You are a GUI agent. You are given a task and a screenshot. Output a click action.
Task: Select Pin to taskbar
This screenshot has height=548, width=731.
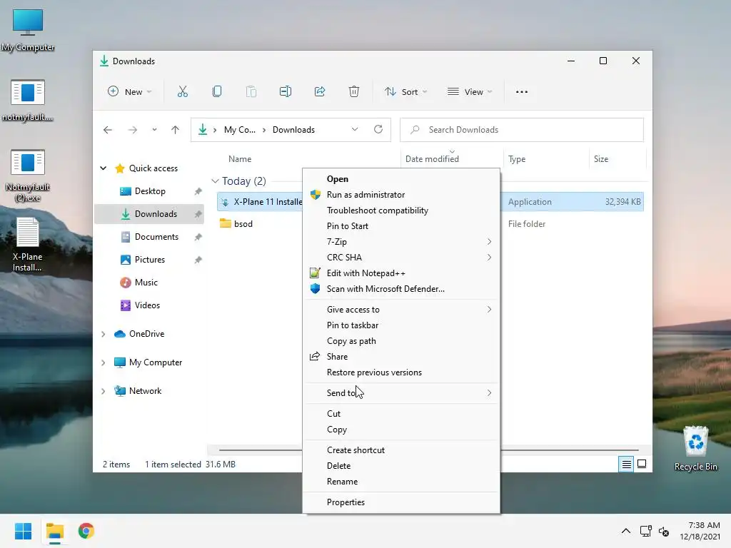(x=401, y=325)
